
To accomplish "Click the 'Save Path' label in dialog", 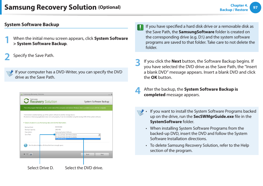I will tap(28, 135).
